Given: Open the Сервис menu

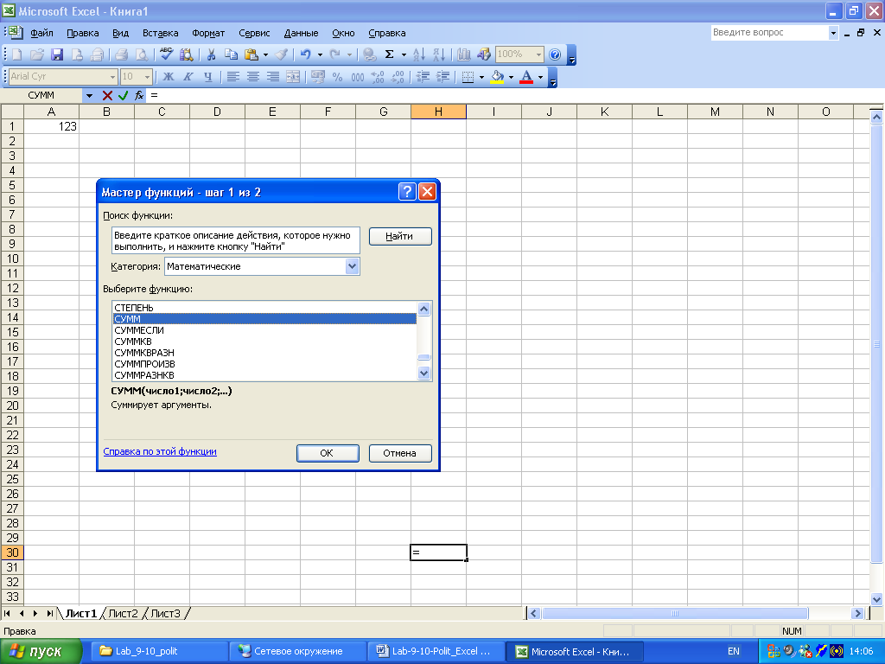Looking at the screenshot, I should pos(254,33).
